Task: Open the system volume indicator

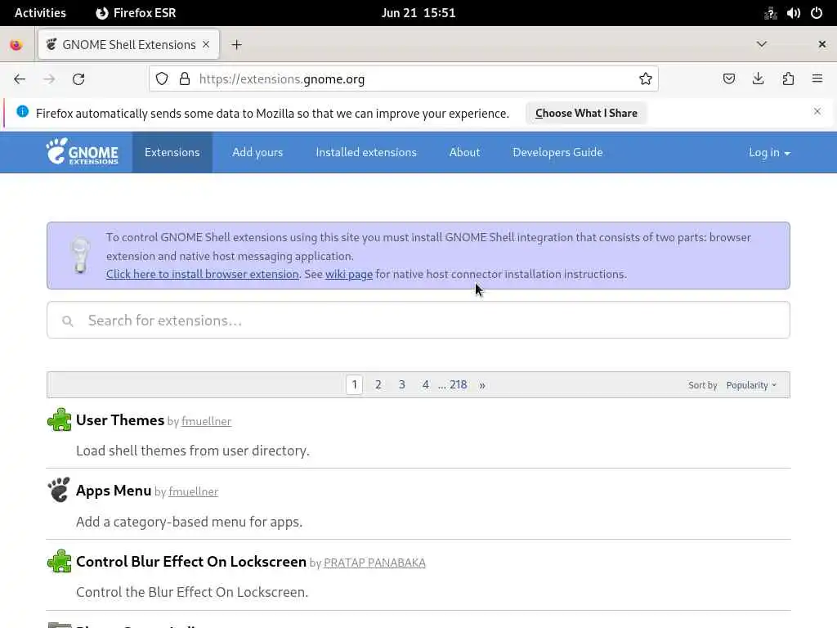Action: (x=793, y=13)
